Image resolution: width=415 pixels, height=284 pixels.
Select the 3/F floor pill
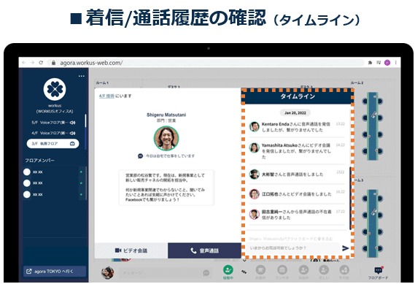tap(53, 144)
